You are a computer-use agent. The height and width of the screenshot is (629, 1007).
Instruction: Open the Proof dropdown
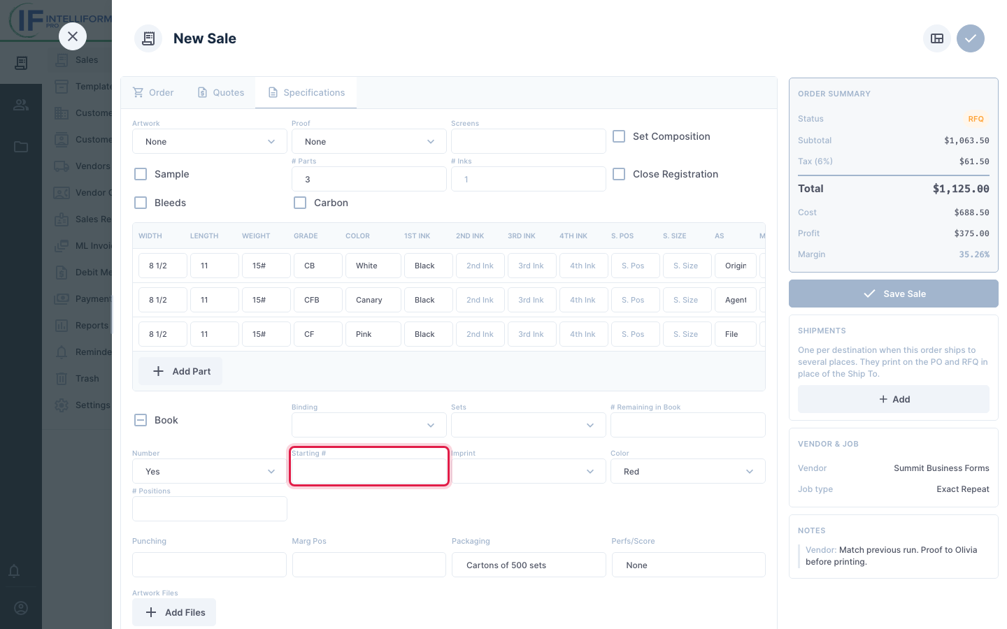pos(369,141)
